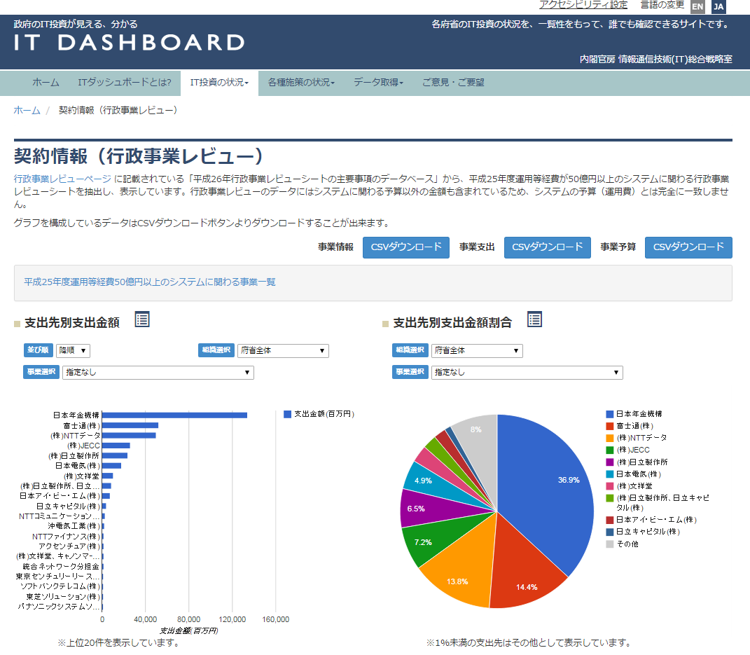Open アクセシビリティ設定 link at top

tap(583, 5)
